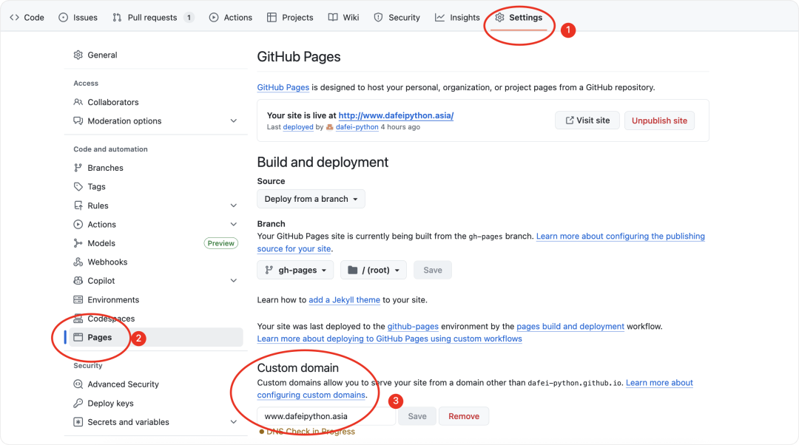The width and height of the screenshot is (799, 445).
Task: Click the pull request branch icon
Action: point(117,17)
